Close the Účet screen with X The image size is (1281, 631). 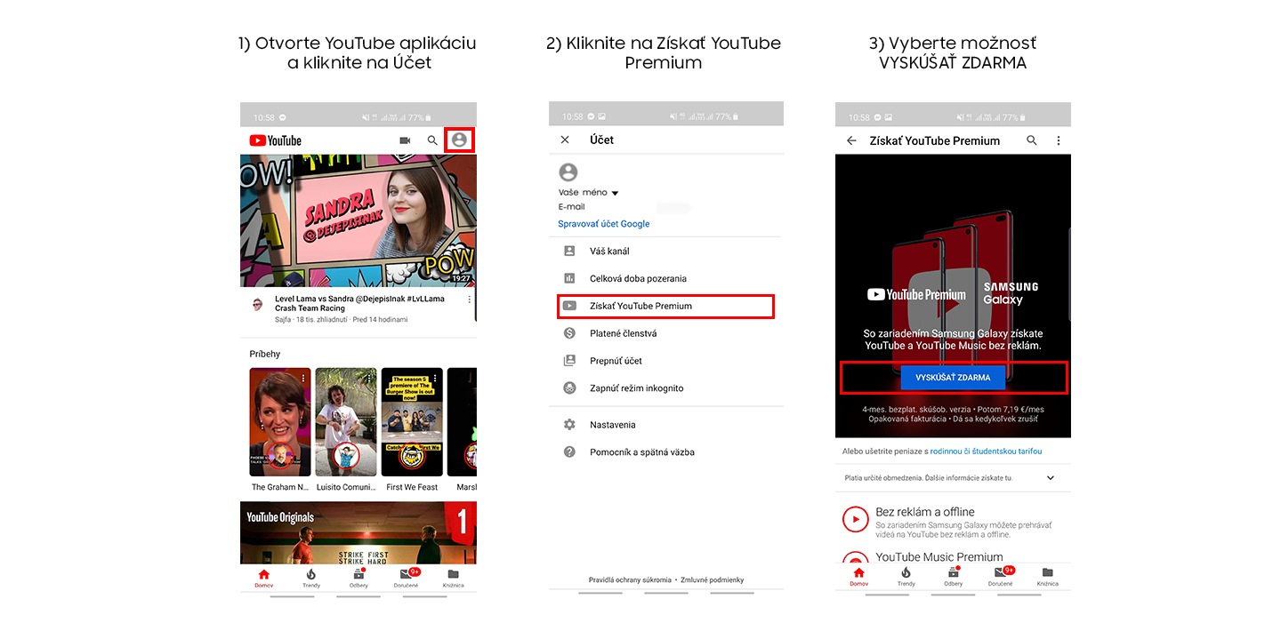(x=565, y=140)
